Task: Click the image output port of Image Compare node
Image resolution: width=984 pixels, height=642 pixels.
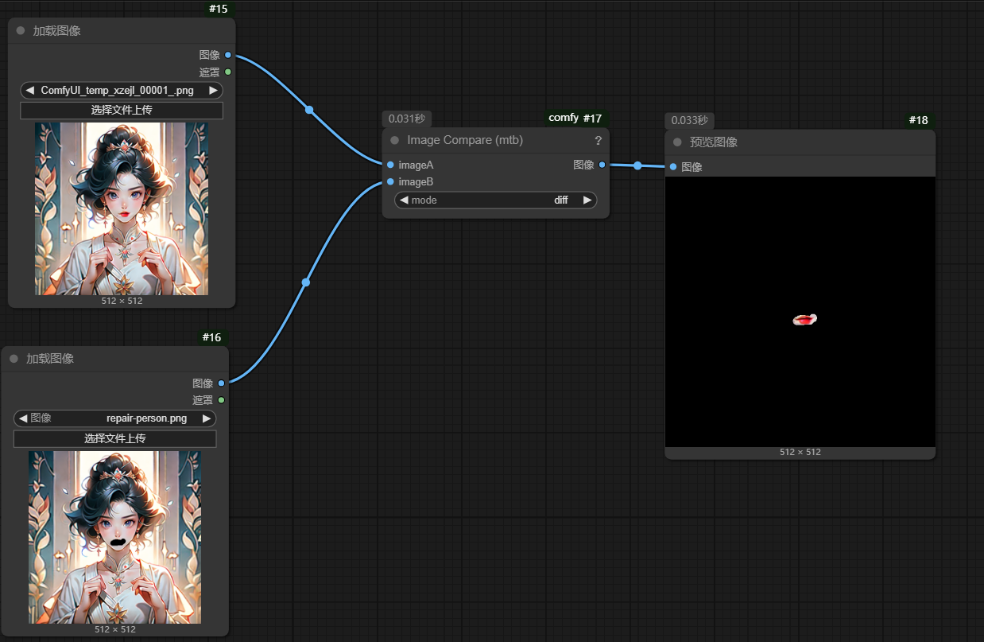Action: [602, 165]
